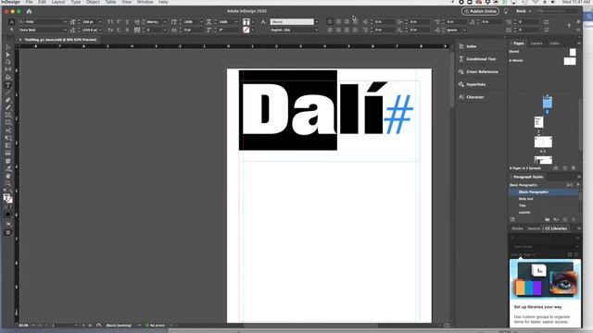593x333 pixels.
Task: Click the Publish Online button
Action: tap(480, 11)
